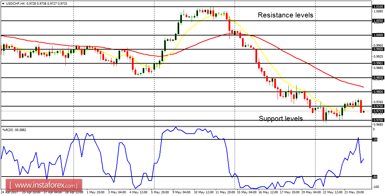Select the "Resistance levels" text annotation
385x196 pixels.
point(285,15)
